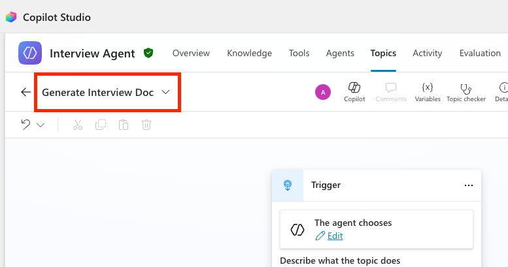Click the purple user avatar A
This screenshot has width=508, height=267.
(322, 92)
